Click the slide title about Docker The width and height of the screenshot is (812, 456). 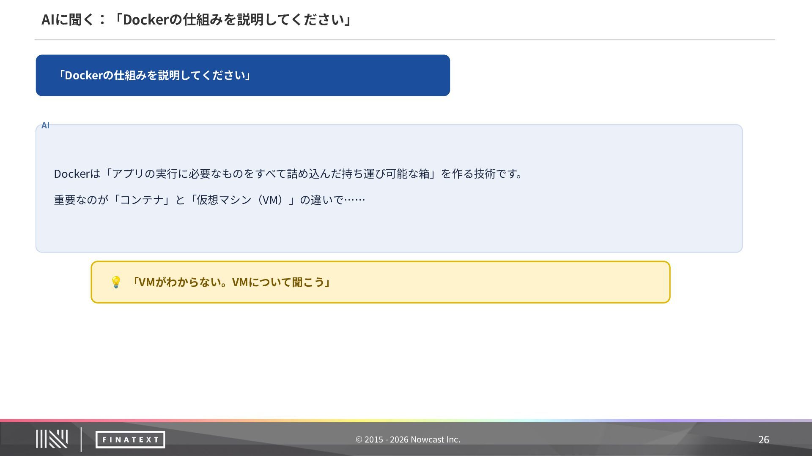(x=196, y=19)
